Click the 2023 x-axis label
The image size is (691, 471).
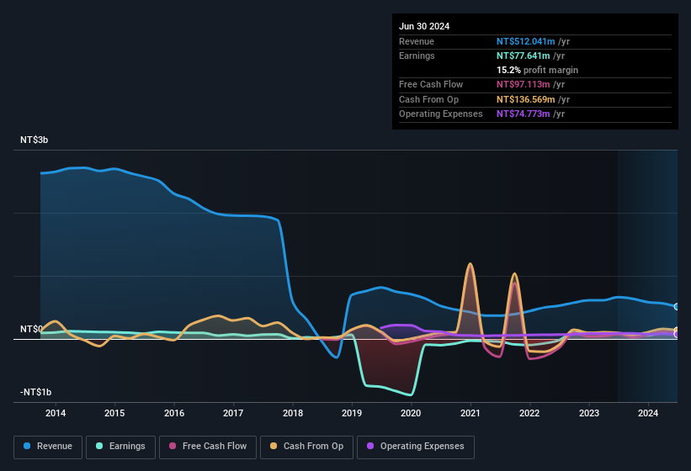[x=589, y=413]
